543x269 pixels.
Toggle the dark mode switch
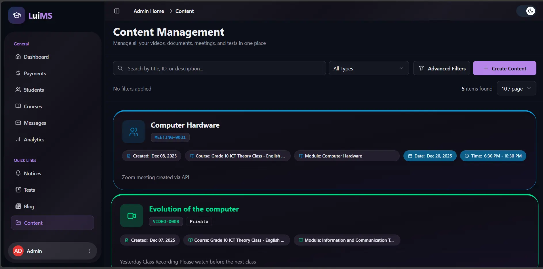[x=527, y=11]
